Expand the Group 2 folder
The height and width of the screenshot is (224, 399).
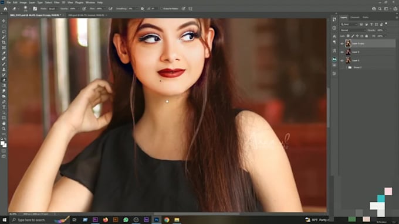tap(346, 67)
